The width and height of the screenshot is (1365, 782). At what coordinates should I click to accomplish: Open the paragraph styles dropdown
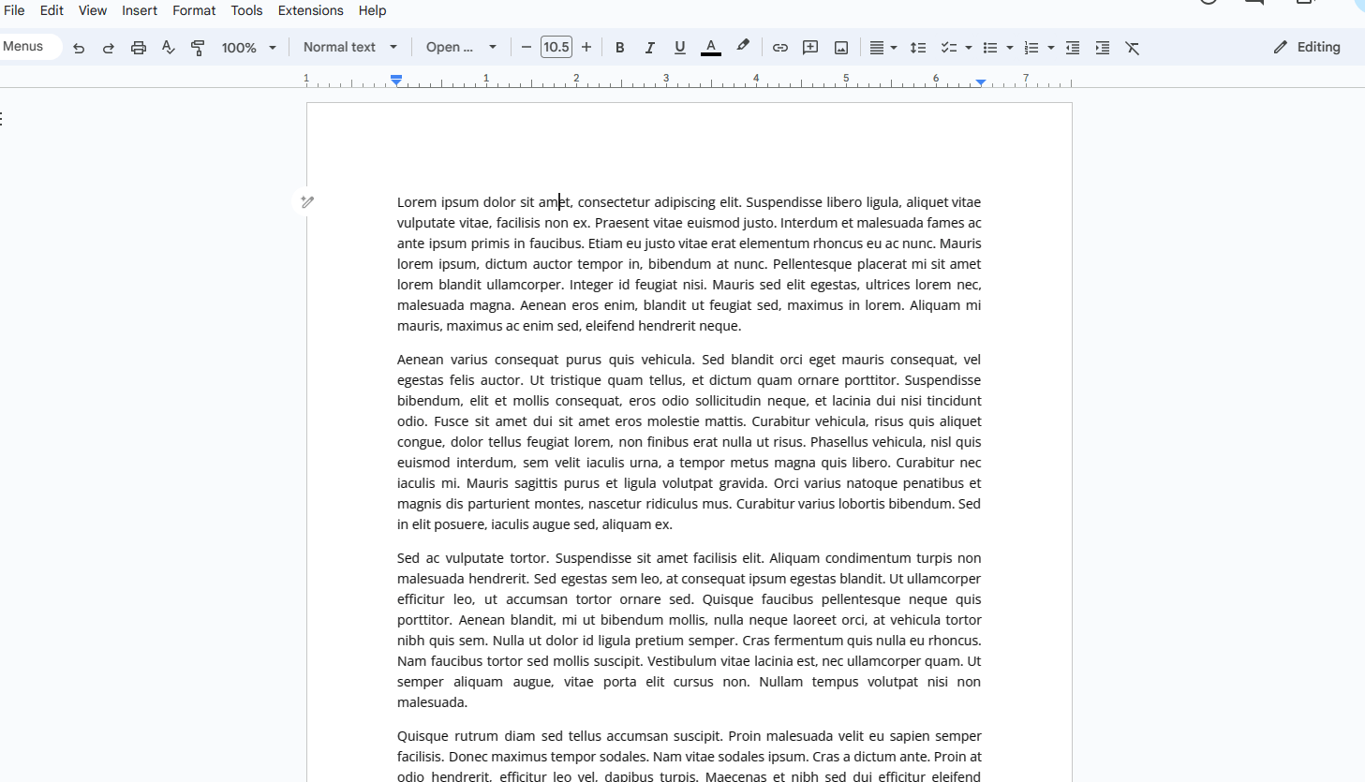(x=349, y=47)
